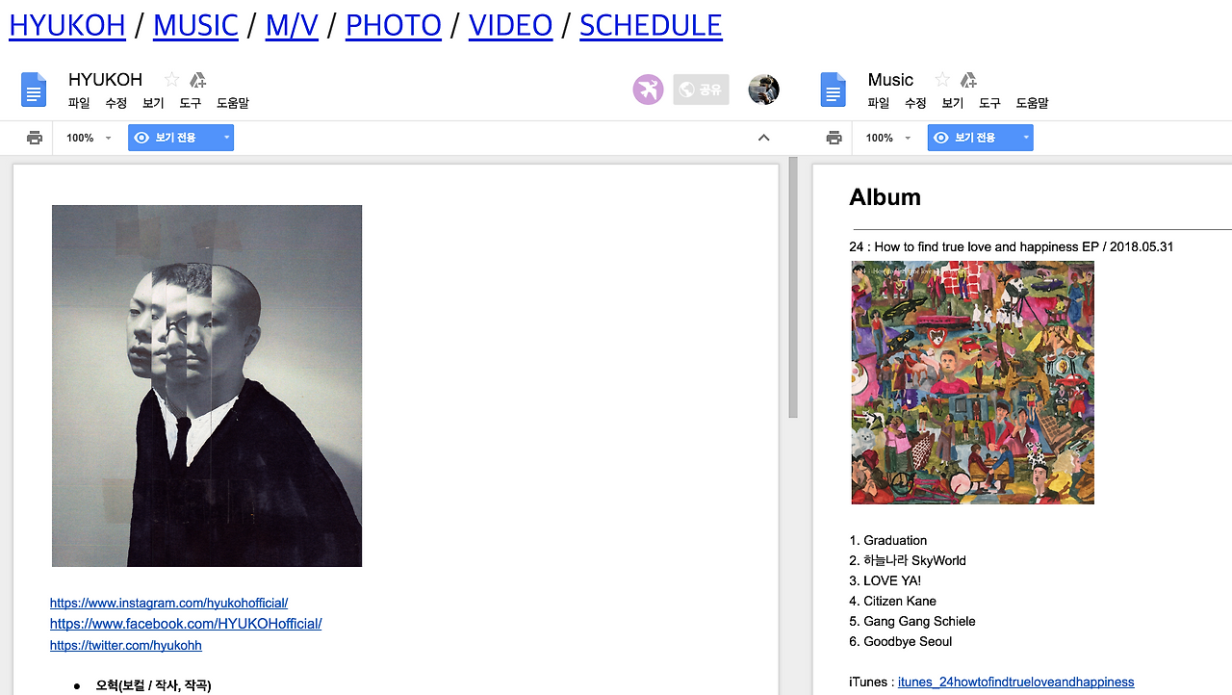Go to the PHOTO page link
Screen dimensions: 1232x695
(x=394, y=26)
